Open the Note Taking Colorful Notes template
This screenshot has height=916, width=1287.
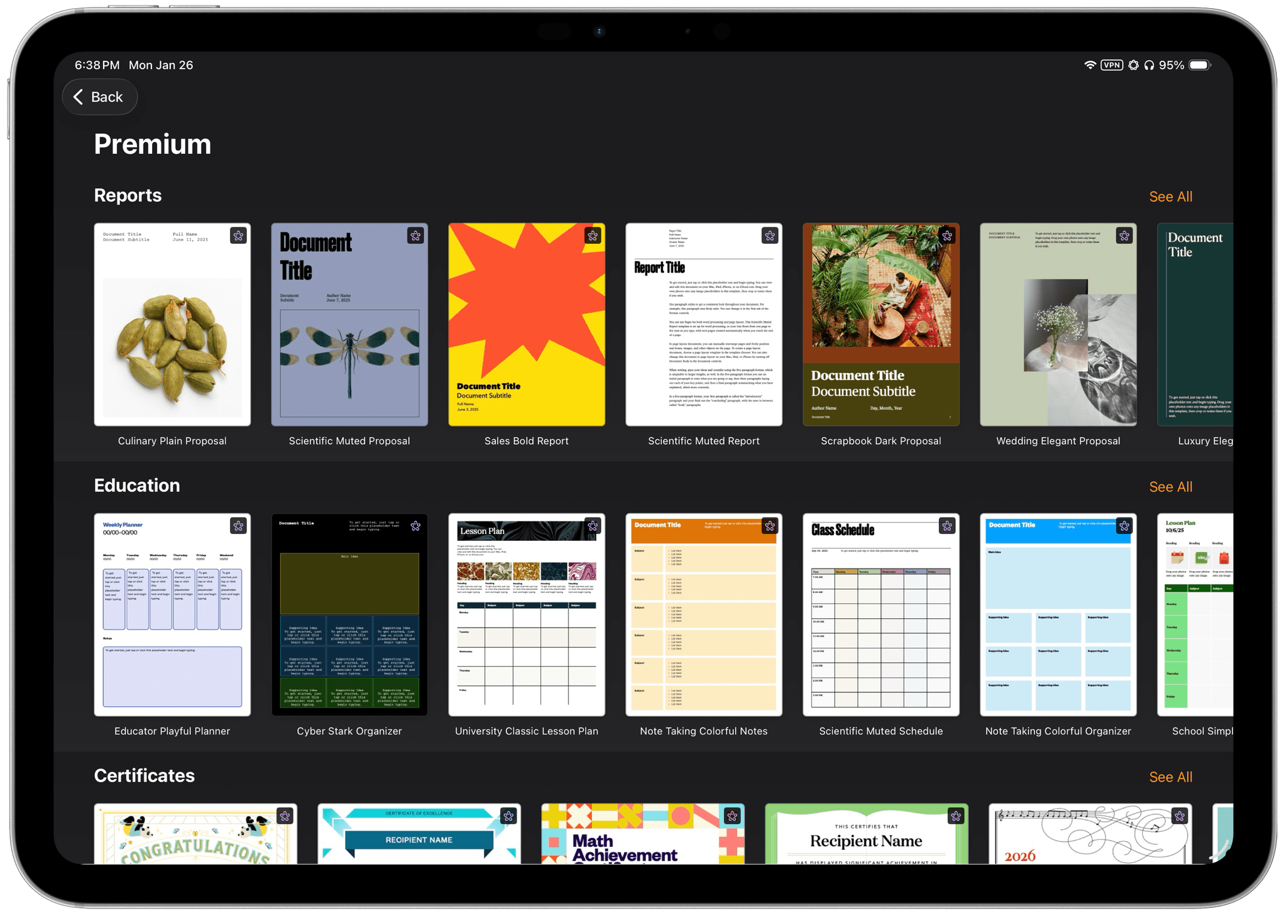703,616
